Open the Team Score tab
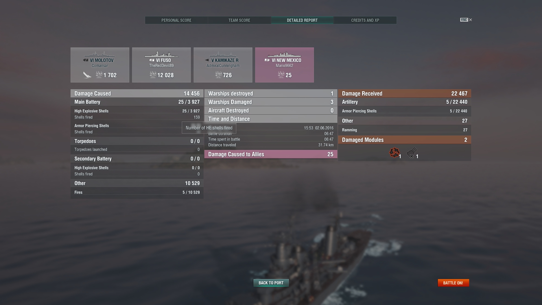 pyautogui.click(x=239, y=20)
